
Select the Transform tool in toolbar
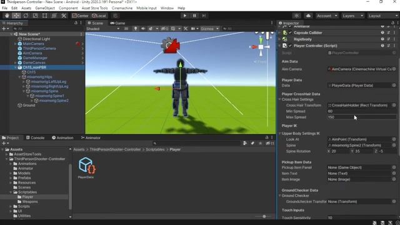point(54,16)
